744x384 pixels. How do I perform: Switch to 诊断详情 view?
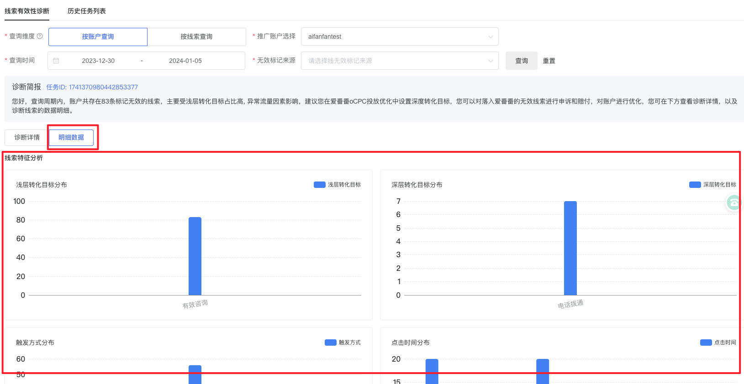(26, 137)
